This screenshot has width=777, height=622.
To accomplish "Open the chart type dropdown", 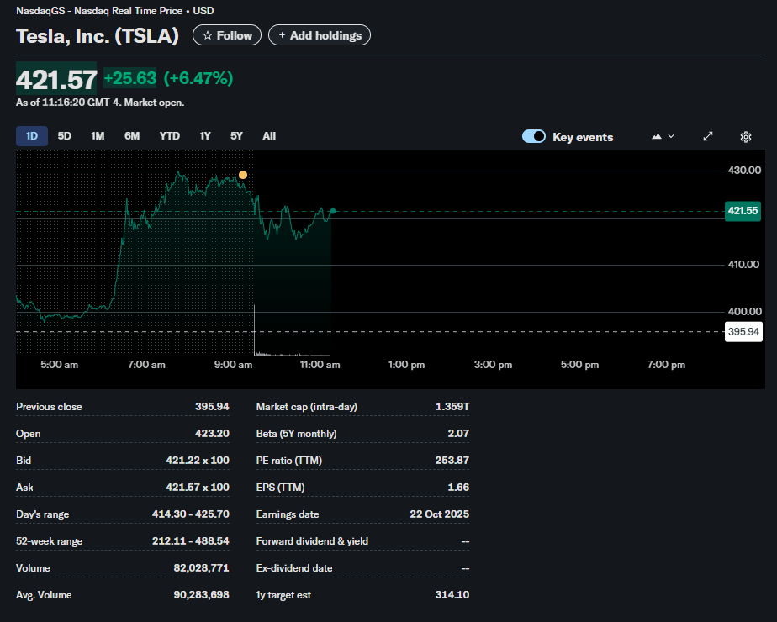I will [x=663, y=137].
